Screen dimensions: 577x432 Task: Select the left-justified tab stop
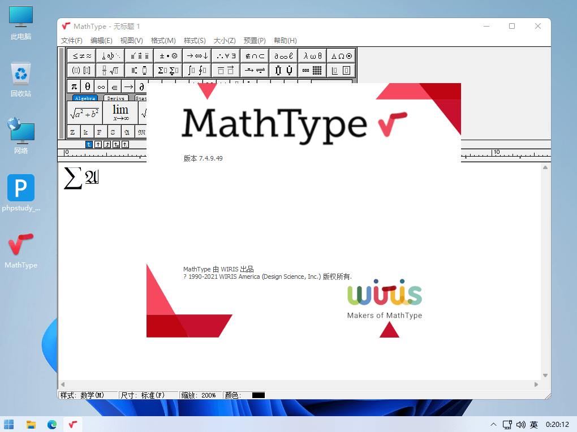(89, 145)
